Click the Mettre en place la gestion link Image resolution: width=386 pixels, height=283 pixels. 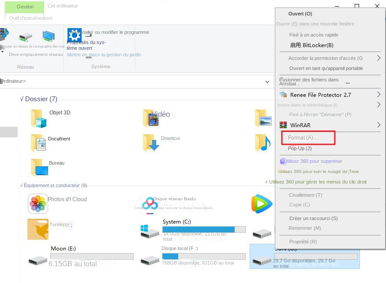(104, 55)
